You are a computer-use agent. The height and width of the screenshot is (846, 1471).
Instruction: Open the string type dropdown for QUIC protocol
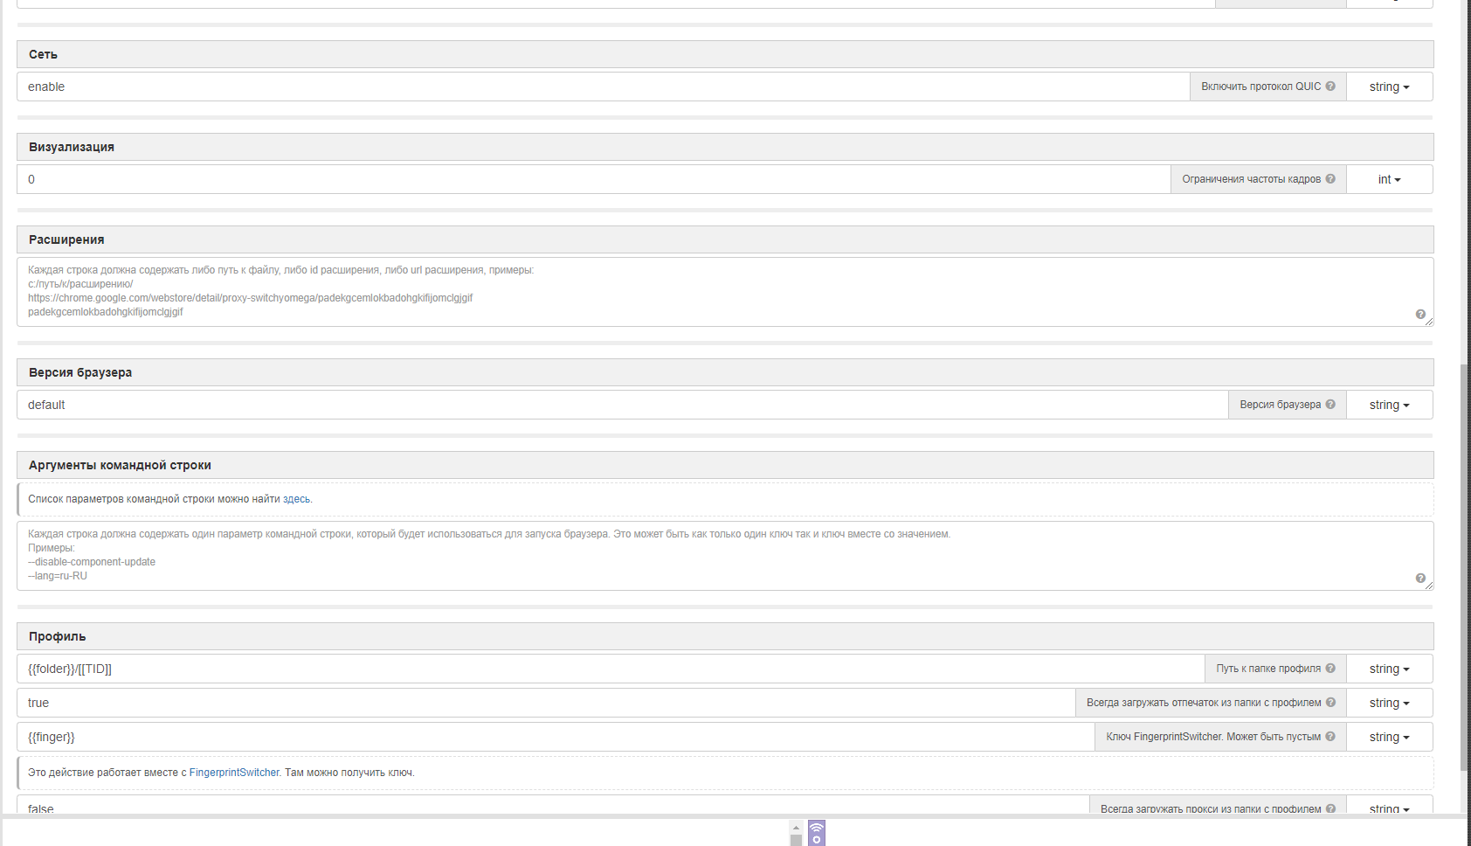(1389, 87)
